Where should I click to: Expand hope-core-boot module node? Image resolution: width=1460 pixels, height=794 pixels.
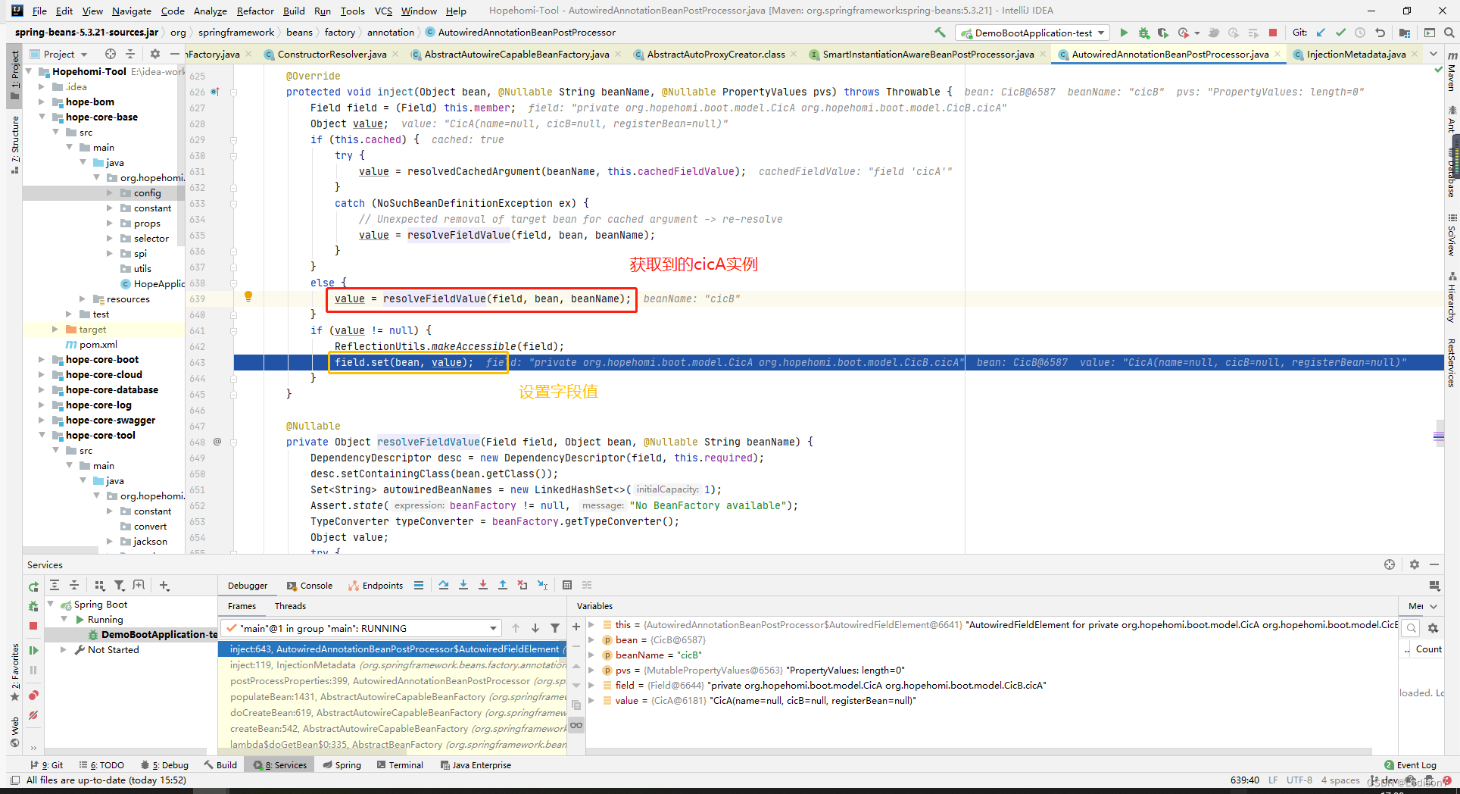tap(42, 359)
